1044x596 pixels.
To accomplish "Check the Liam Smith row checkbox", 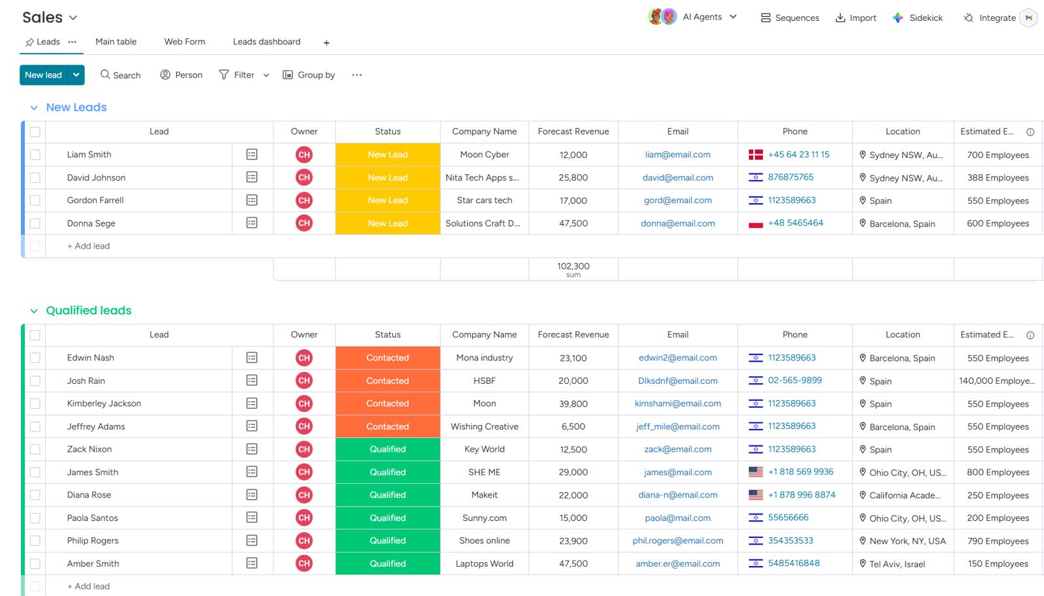I will coord(35,155).
